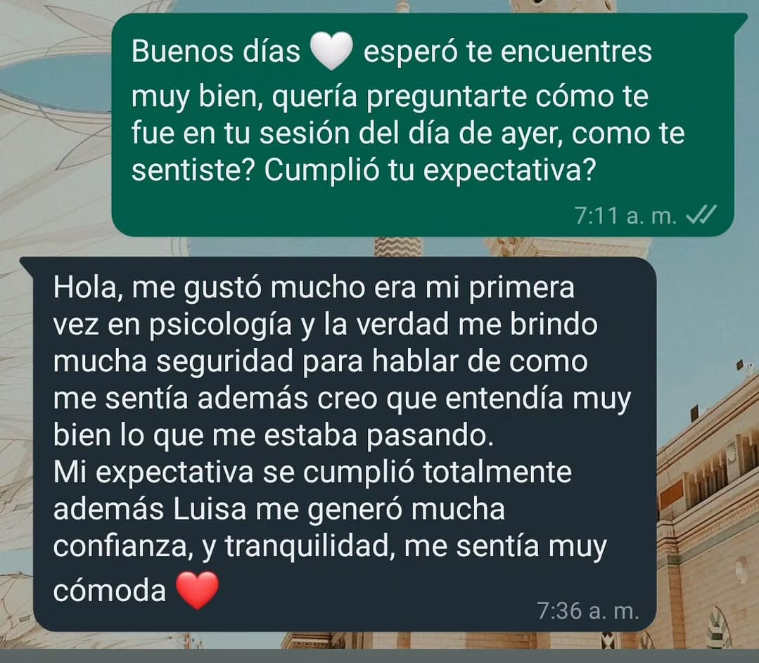Select the word "psicología" in the reply
This screenshot has height=663, width=759.
point(221,326)
